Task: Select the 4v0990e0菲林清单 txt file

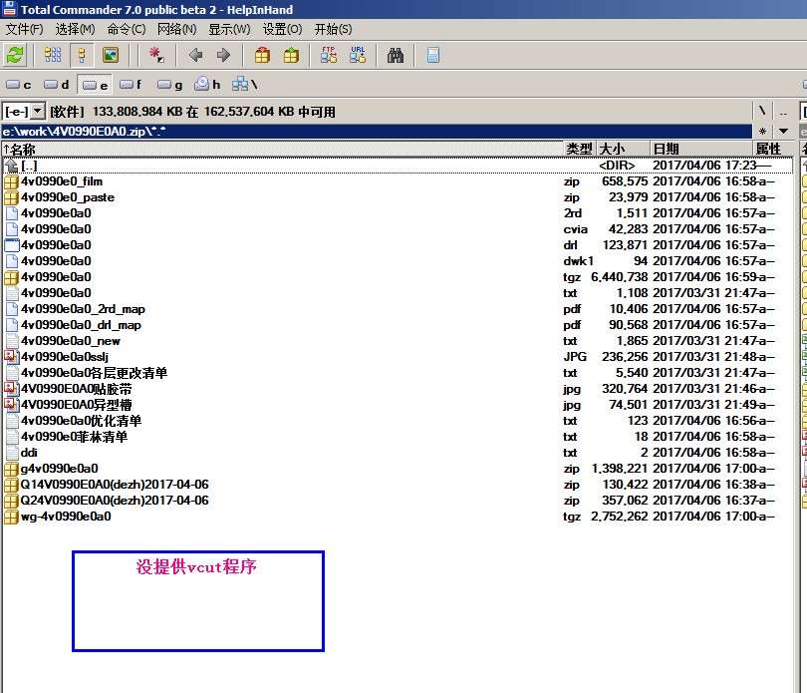Action: (x=398, y=437)
